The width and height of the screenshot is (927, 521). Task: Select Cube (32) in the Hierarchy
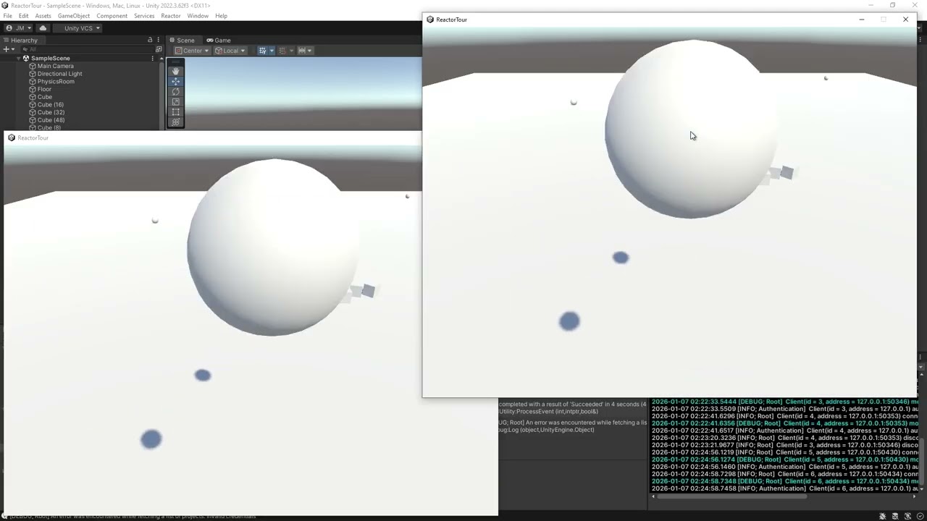click(x=51, y=112)
